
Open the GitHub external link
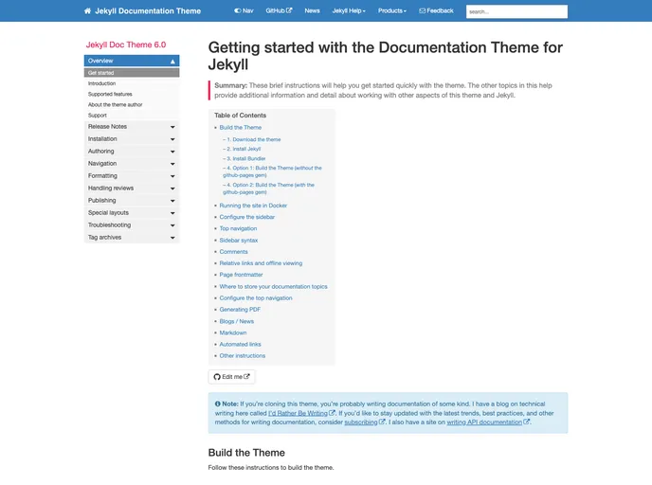tap(279, 10)
